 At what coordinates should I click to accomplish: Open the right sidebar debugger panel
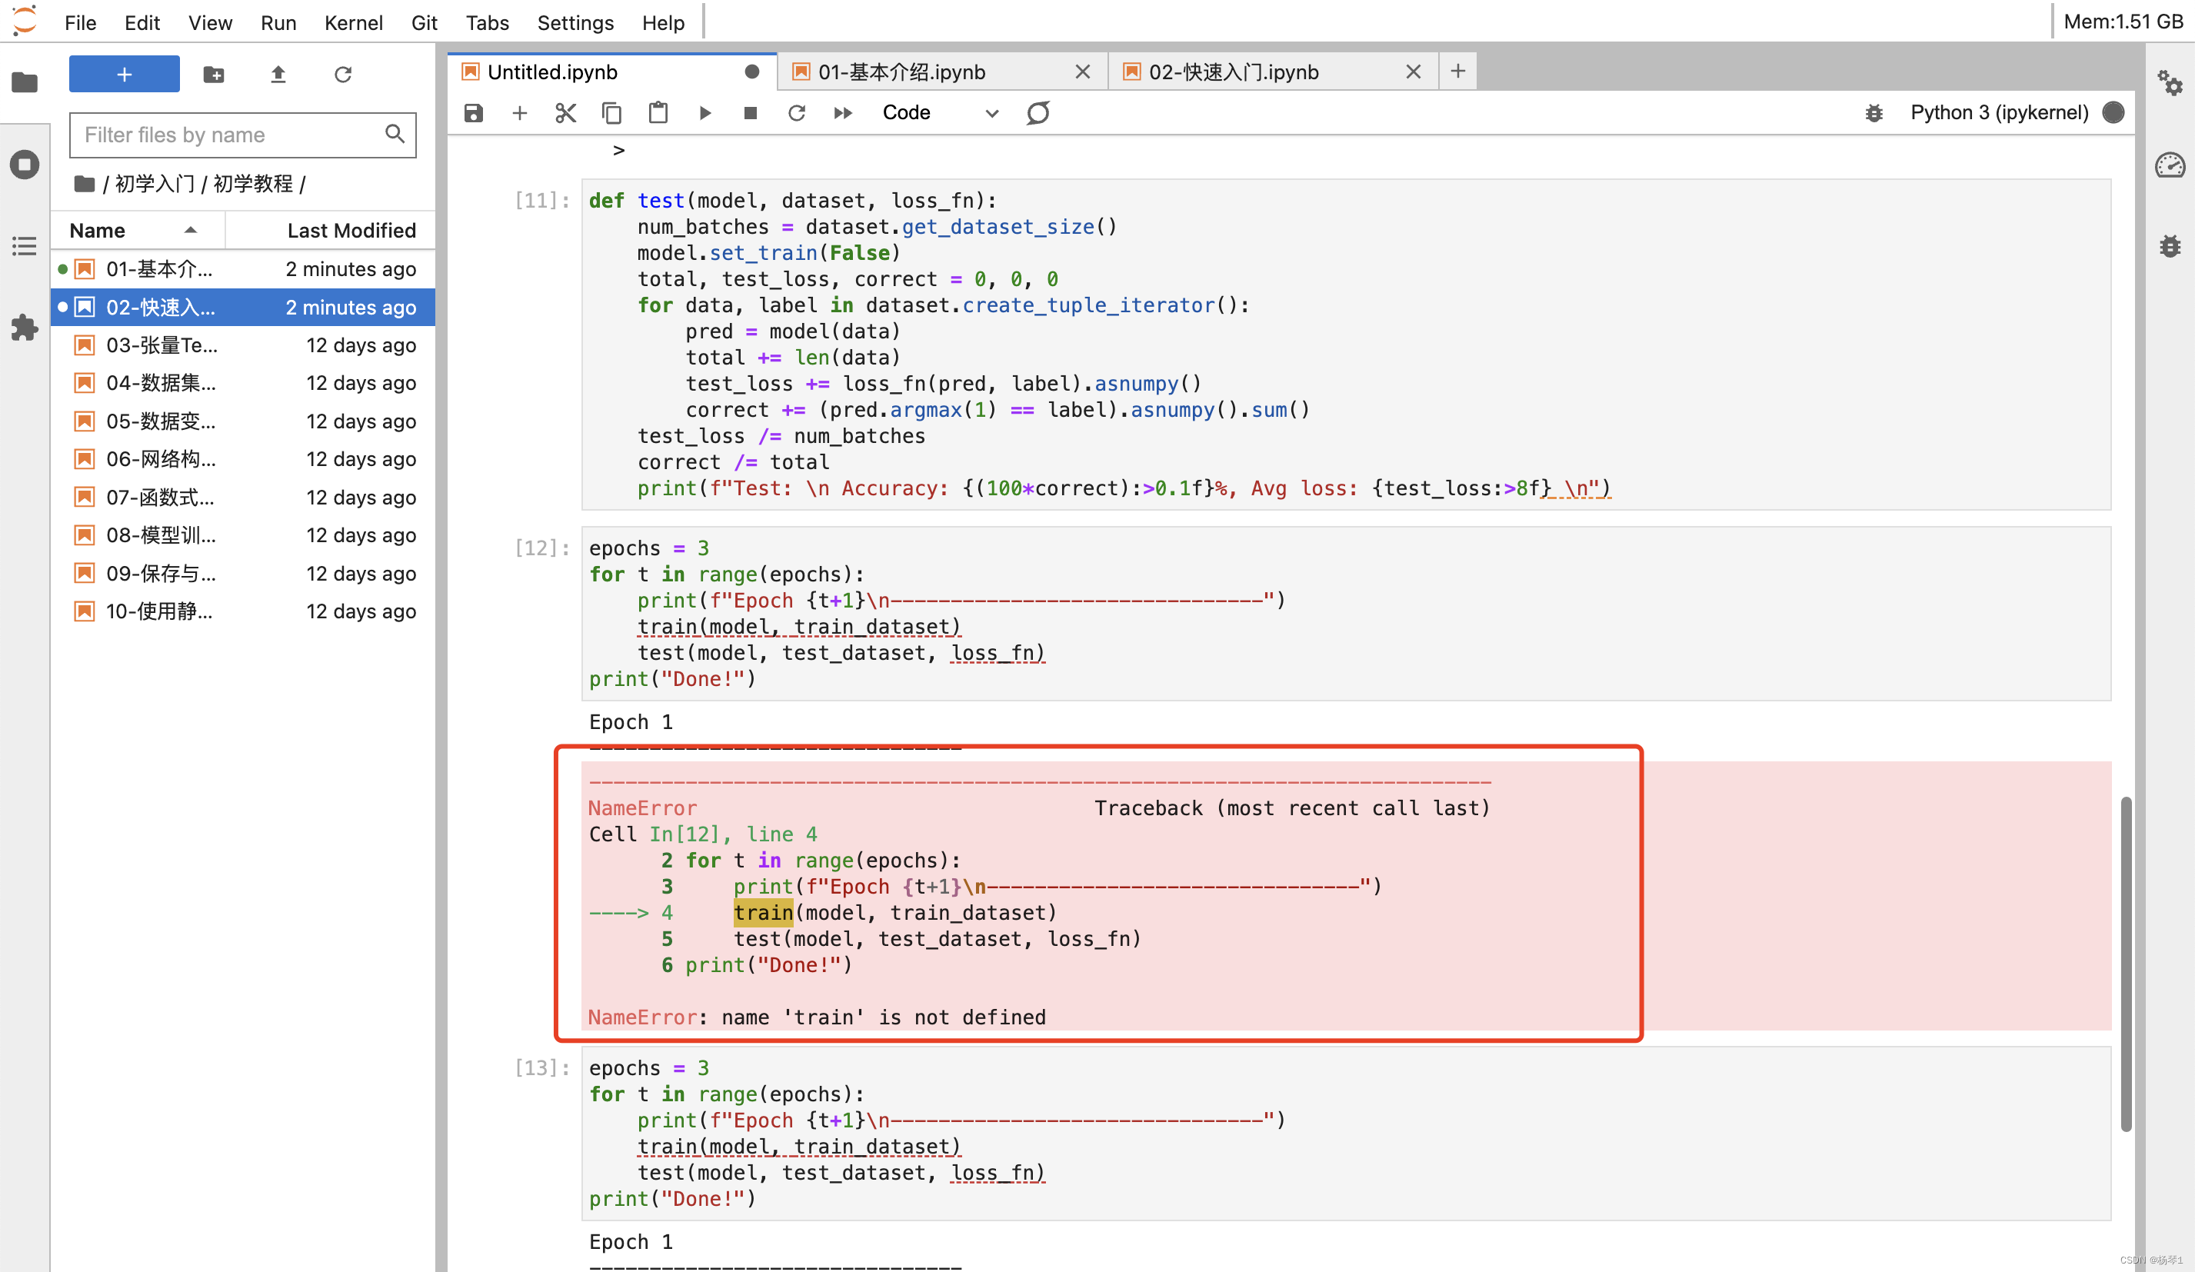2170,247
